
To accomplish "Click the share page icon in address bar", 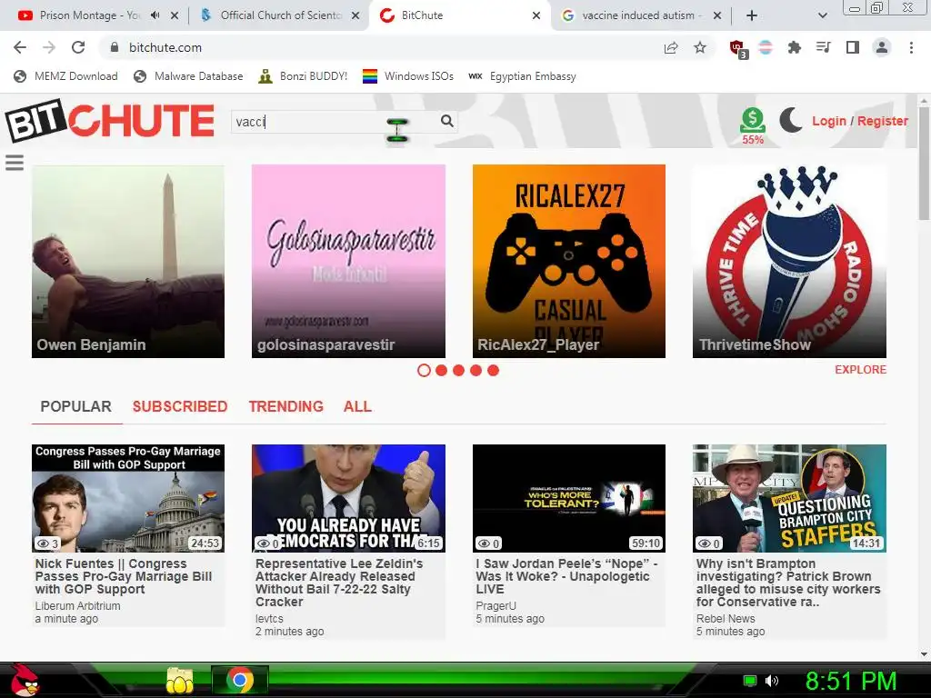I will (671, 47).
